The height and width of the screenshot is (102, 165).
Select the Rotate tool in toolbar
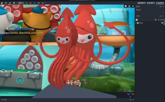[10, 3]
